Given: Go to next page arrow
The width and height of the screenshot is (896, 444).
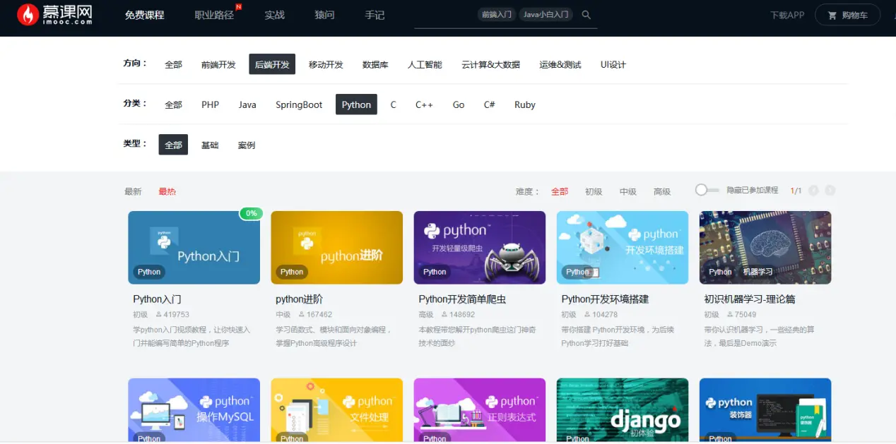Looking at the screenshot, I should tap(830, 191).
